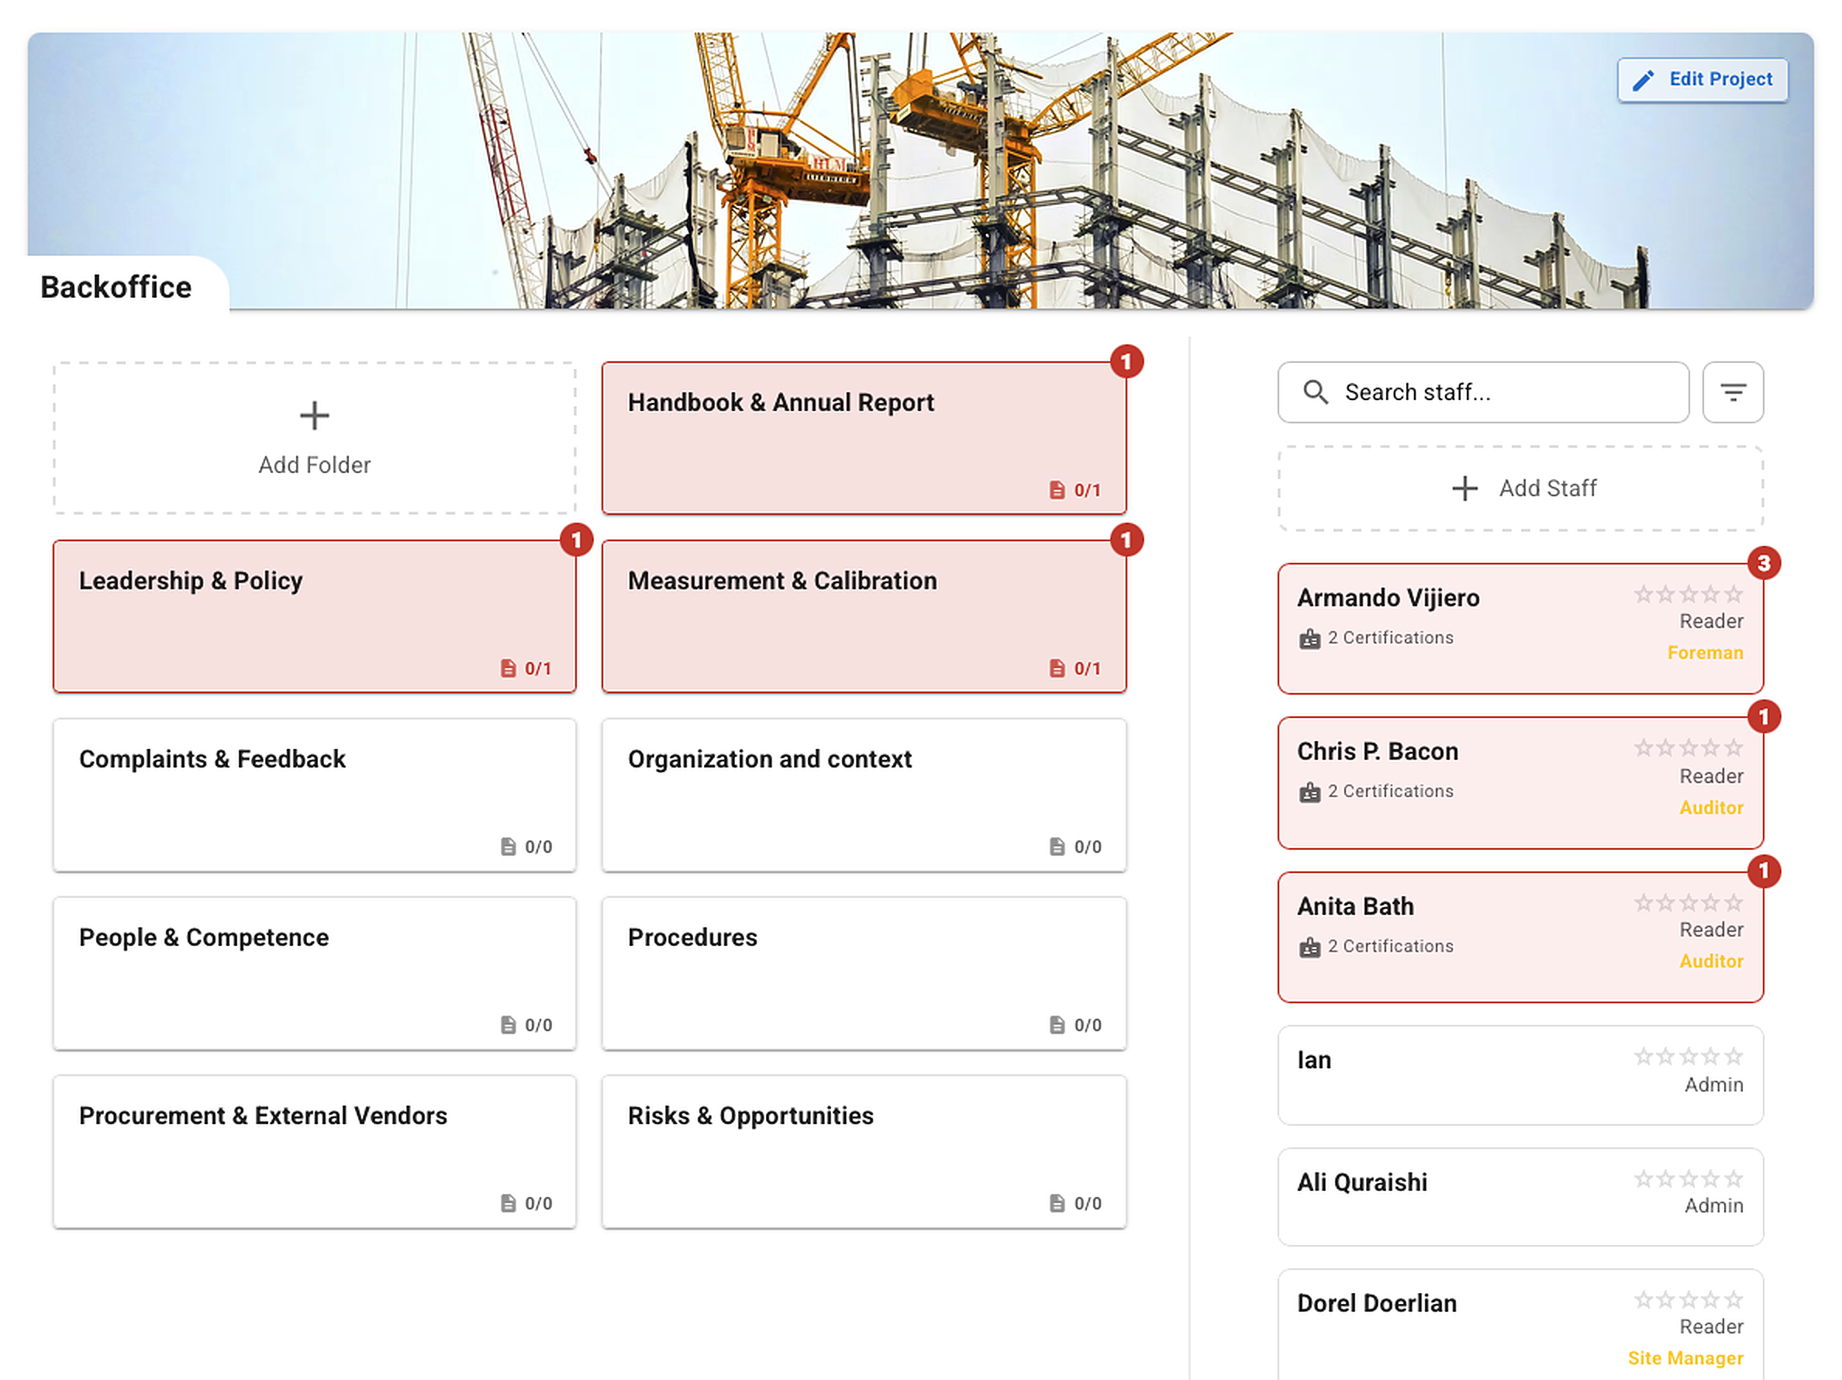Click document icon on Measurement & Calibration card
This screenshot has height=1380, width=1842.
coord(1056,669)
